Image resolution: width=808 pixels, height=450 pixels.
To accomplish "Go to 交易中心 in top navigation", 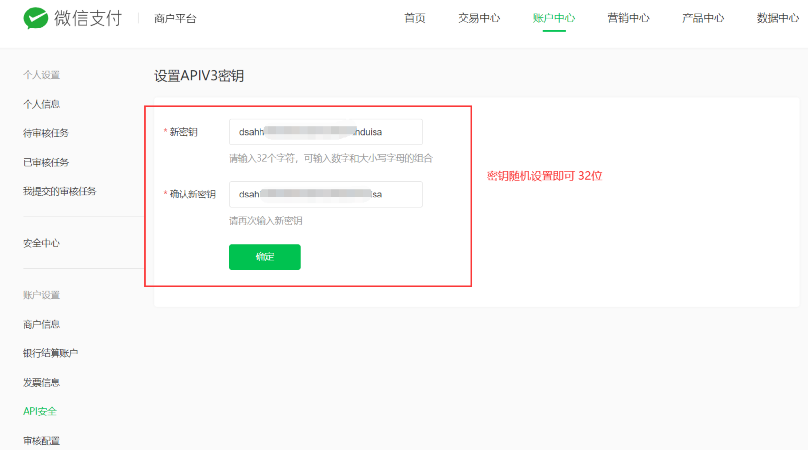I will pos(479,18).
